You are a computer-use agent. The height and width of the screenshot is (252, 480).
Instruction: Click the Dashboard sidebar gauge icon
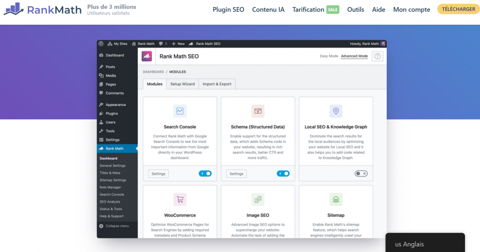pos(101,55)
